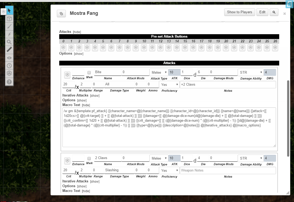Roll pre-set attack button 10
The image size is (294, 202).
coord(144,48)
